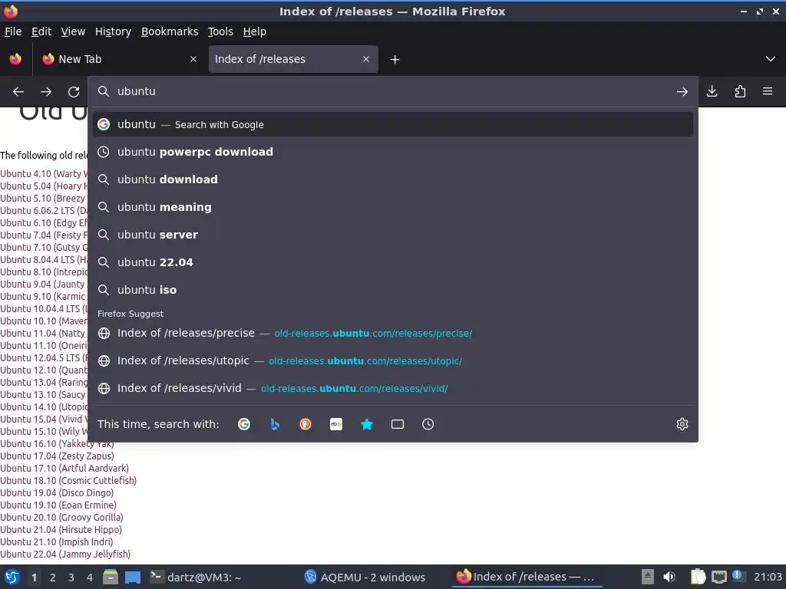This screenshot has height=589, width=786.
Task: Go forward one page
Action: (46, 92)
